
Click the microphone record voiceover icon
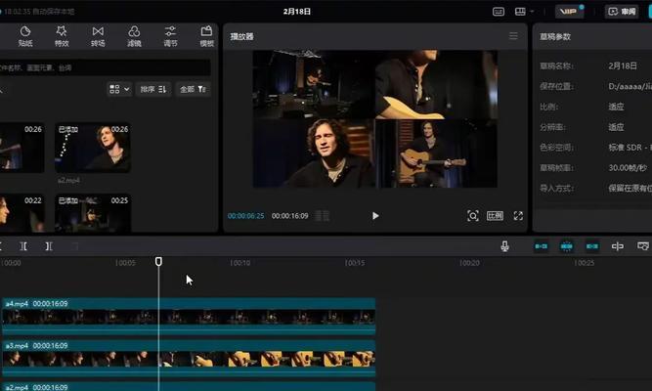click(504, 246)
